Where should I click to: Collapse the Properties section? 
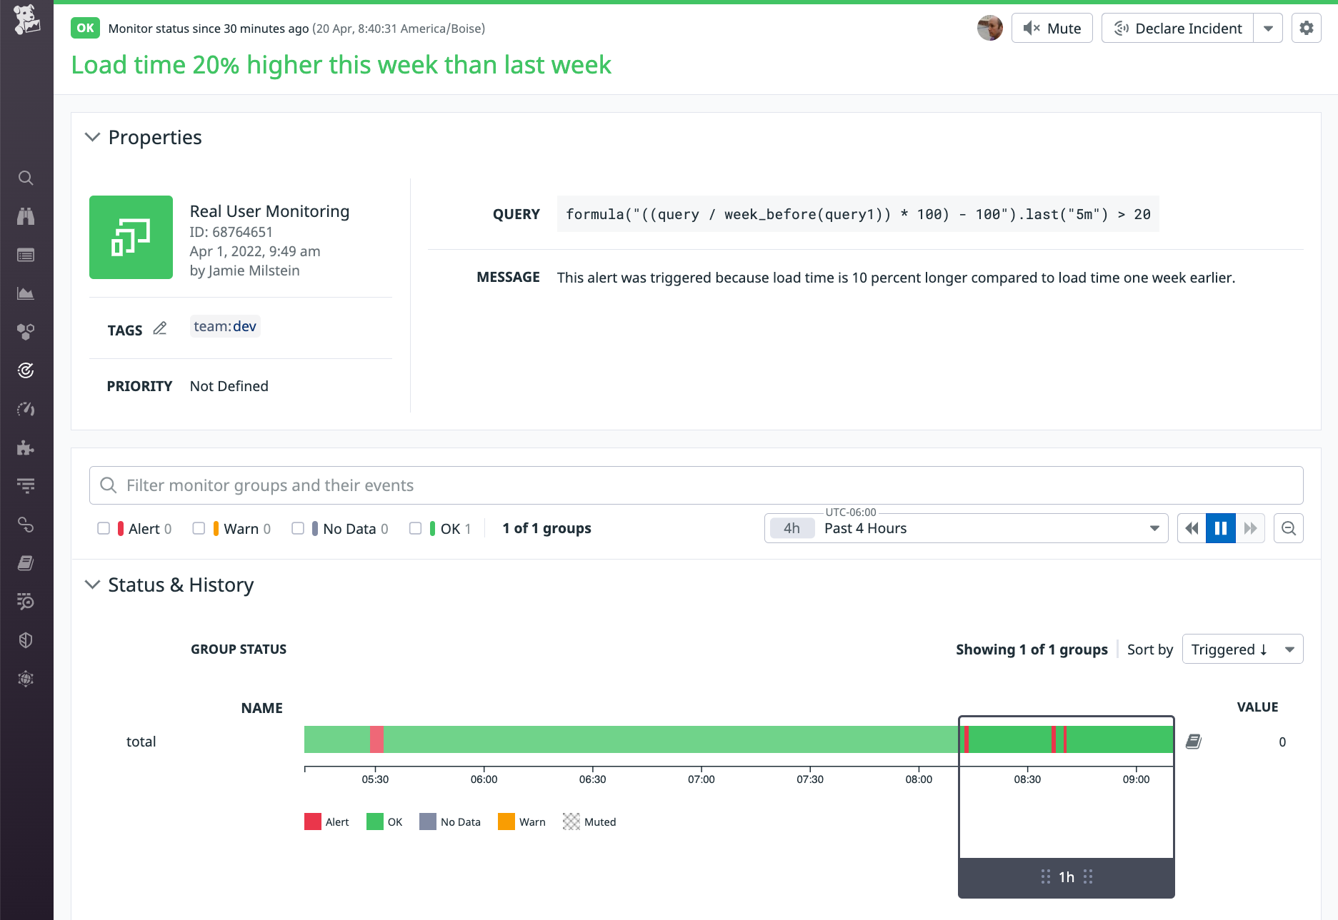92,136
